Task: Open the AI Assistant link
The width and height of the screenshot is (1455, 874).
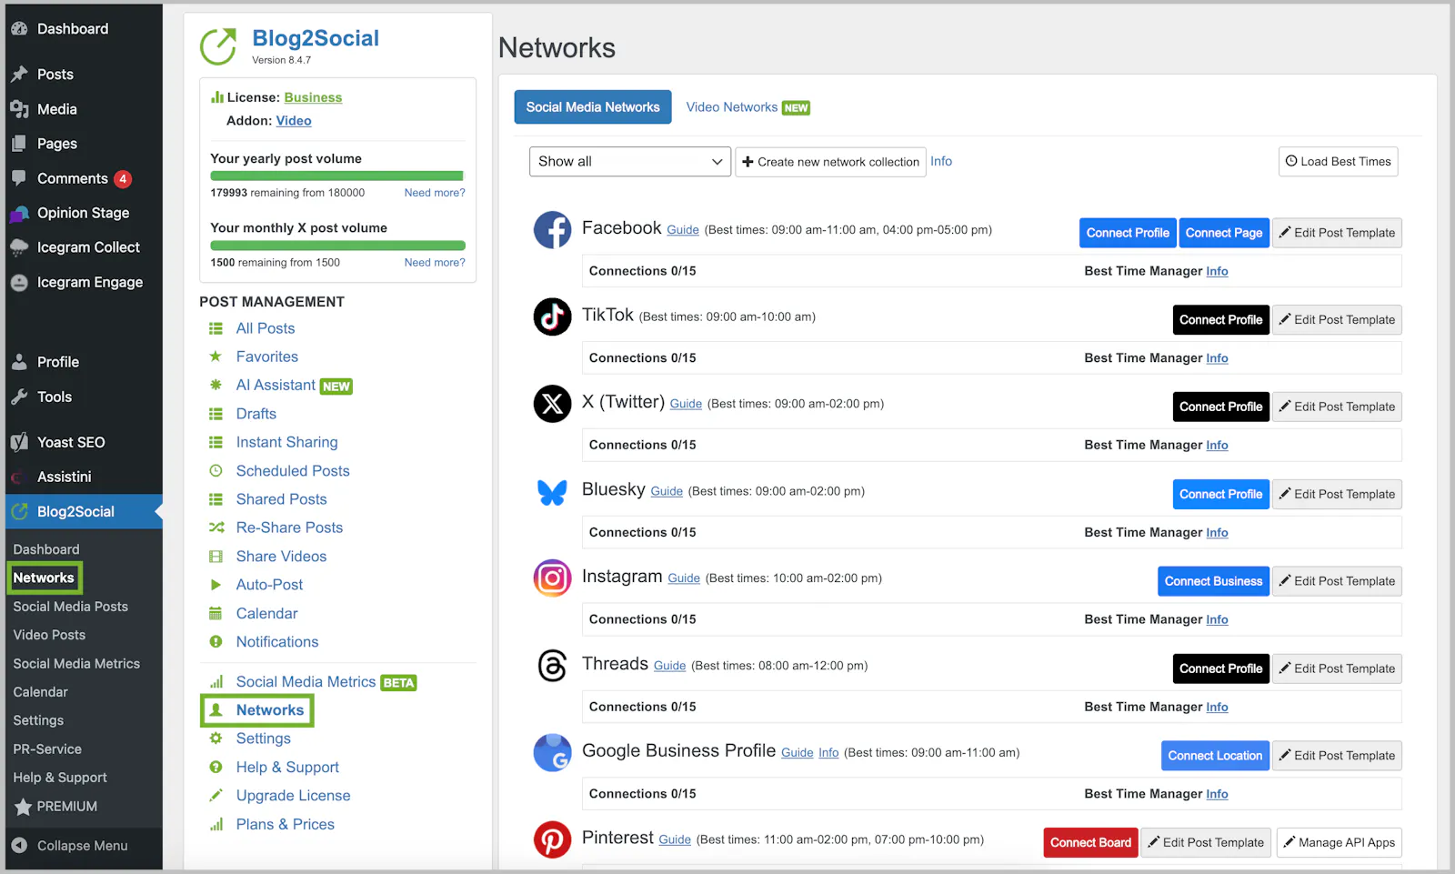Action: [x=276, y=386]
